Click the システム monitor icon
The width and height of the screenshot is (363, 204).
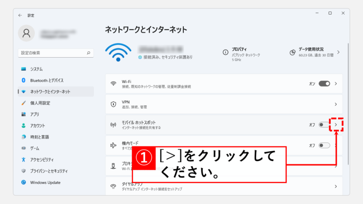coord(24,69)
